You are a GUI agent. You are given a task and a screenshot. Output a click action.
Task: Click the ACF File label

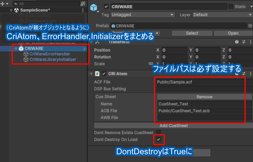(102, 82)
